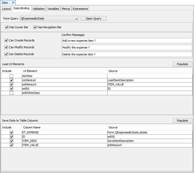
Task: Select the Menus tab
Action: (66, 9)
